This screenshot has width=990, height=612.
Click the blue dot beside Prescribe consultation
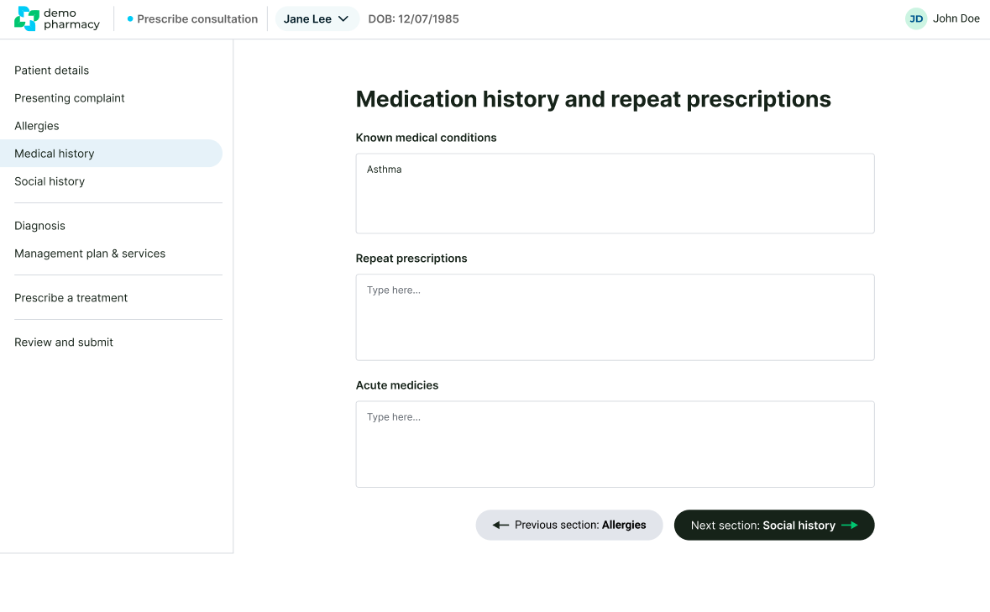pos(130,18)
